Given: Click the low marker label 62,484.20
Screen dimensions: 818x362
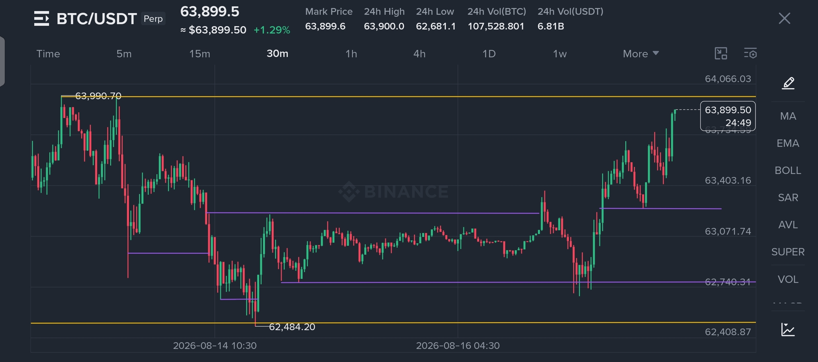Looking at the screenshot, I should [292, 327].
